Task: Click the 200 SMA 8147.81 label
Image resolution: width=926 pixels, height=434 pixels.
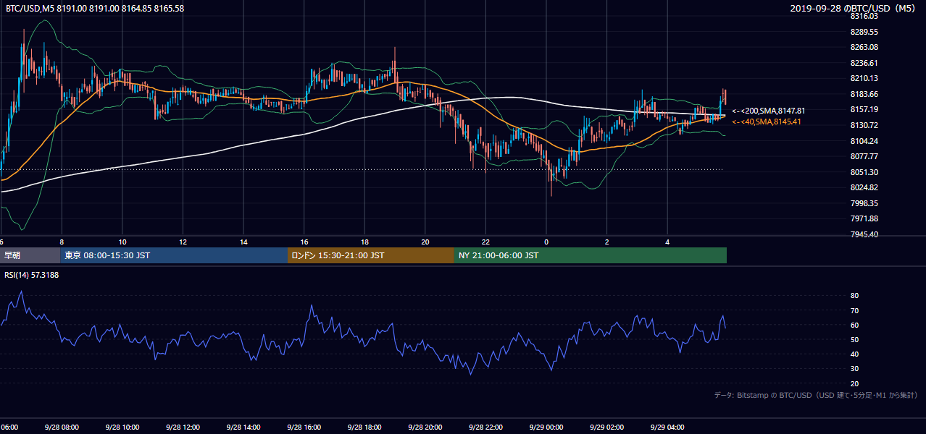Action: (x=769, y=111)
